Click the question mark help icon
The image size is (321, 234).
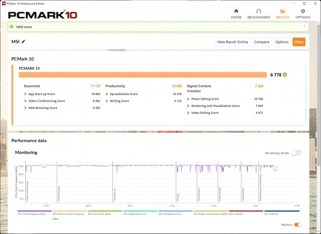[304, 27]
